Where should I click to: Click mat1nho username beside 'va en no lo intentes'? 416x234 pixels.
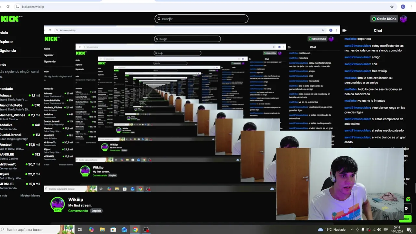tap(351, 101)
